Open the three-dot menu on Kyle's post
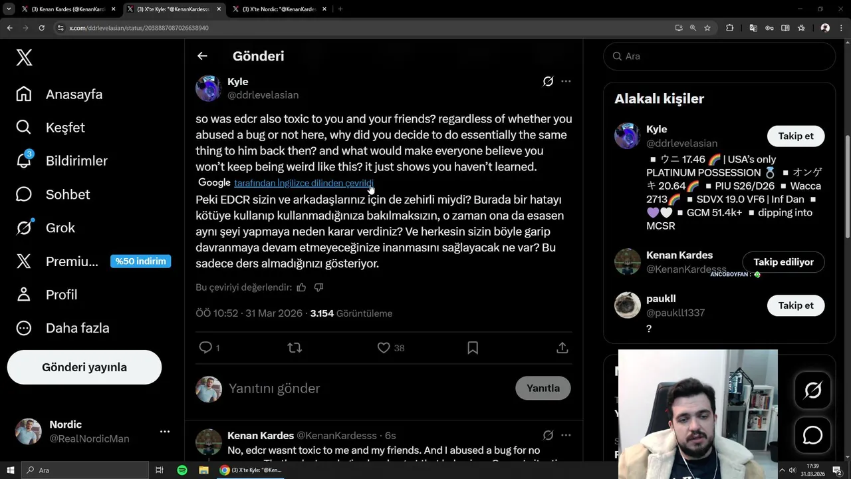 [566, 81]
